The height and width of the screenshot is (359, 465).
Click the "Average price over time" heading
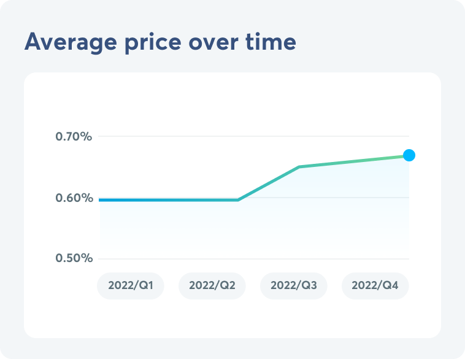point(159,42)
